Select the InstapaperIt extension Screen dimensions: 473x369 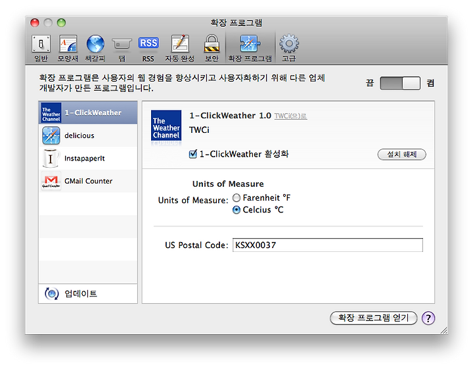(x=88, y=159)
